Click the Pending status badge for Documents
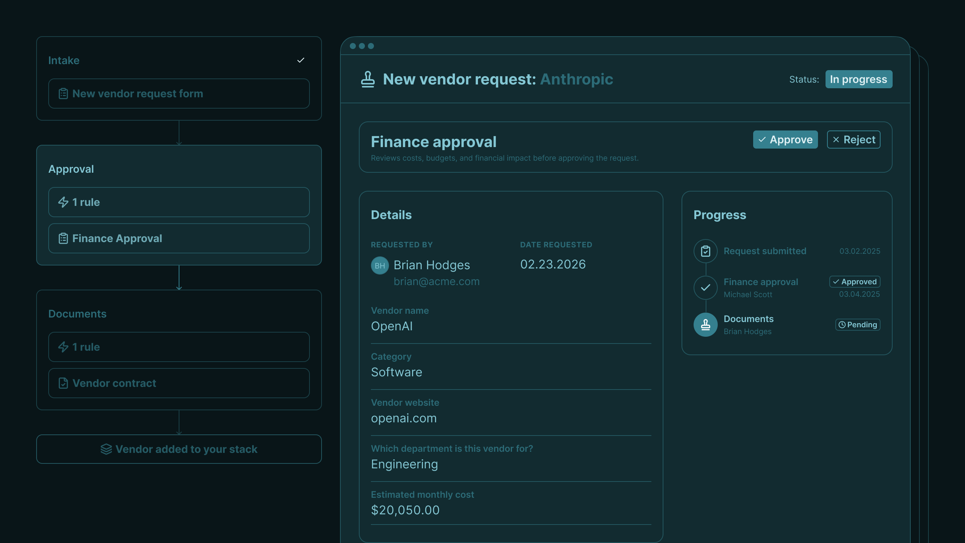Screen dimensions: 965x543 coord(858,325)
